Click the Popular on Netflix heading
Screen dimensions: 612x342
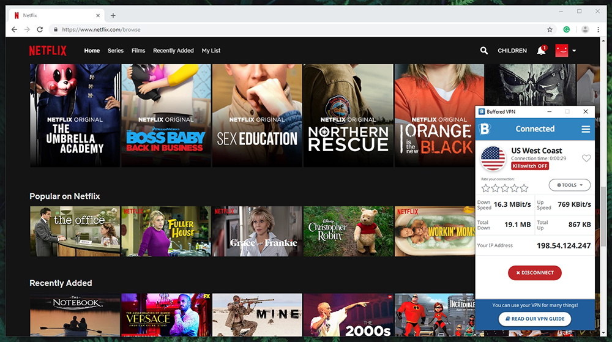(65, 196)
